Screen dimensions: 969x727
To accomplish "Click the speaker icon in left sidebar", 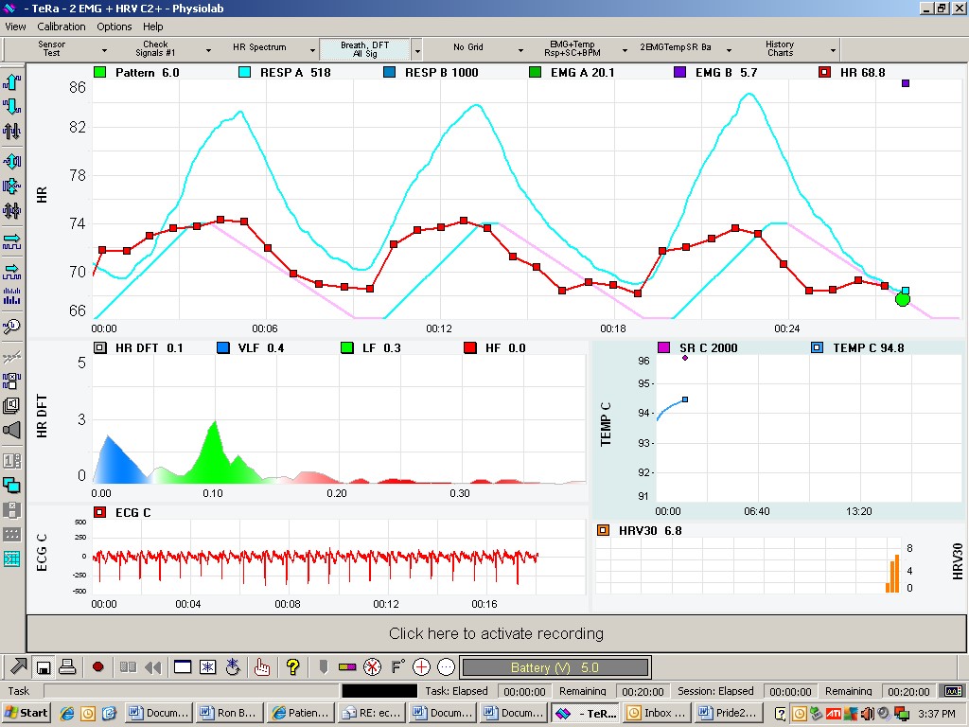I will pos(11,431).
